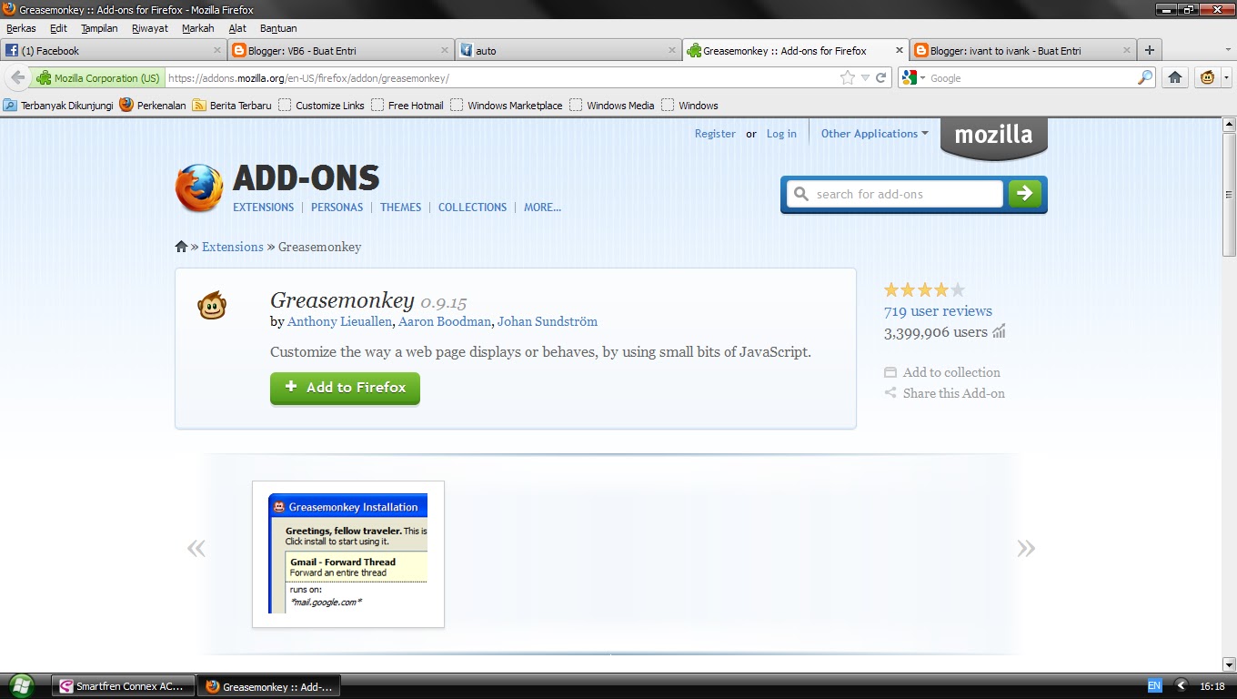Screen dimensions: 1237x699
Task: Reload the page with the refresh icon
Action: coord(880,78)
